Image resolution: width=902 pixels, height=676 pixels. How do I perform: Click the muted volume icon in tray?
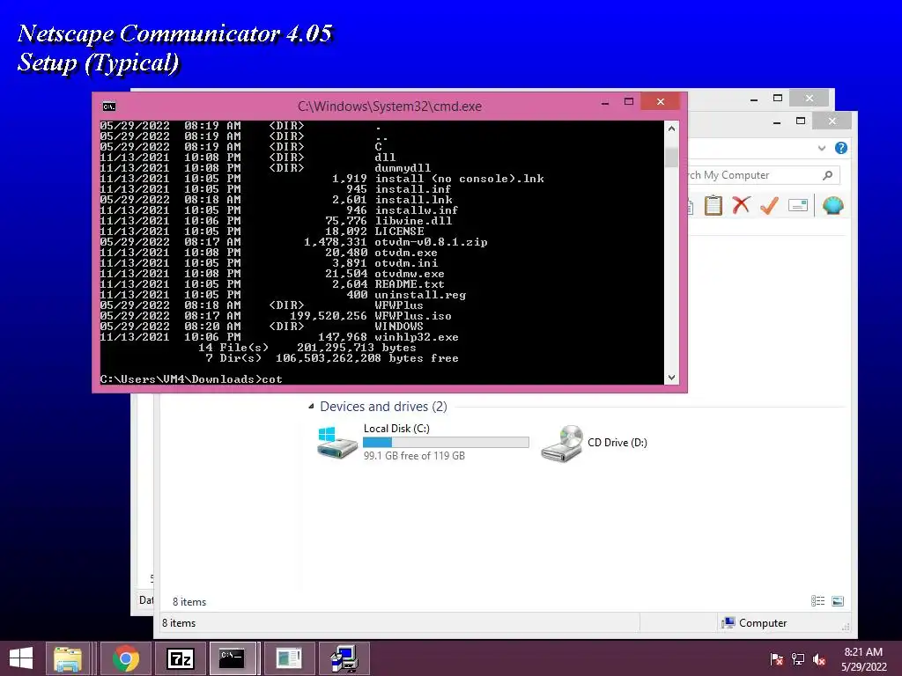click(x=819, y=659)
